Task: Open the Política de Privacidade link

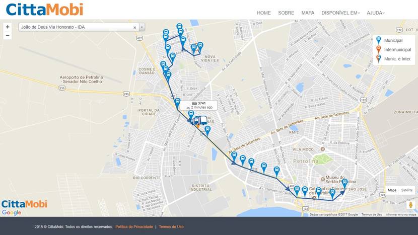Action: pyautogui.click(x=134, y=227)
